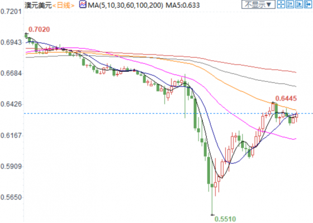Image resolution: width=313 pixels, height=223 pixels.
Task: Click the chart step-forward play icon
Action: [299, 4]
